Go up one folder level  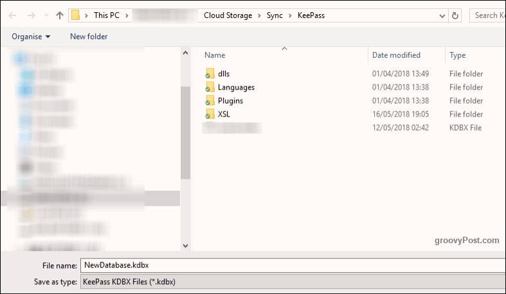click(x=60, y=15)
